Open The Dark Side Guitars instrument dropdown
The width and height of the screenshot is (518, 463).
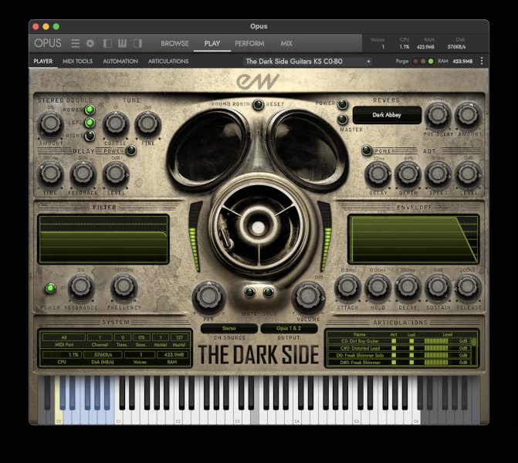pyautogui.click(x=307, y=62)
